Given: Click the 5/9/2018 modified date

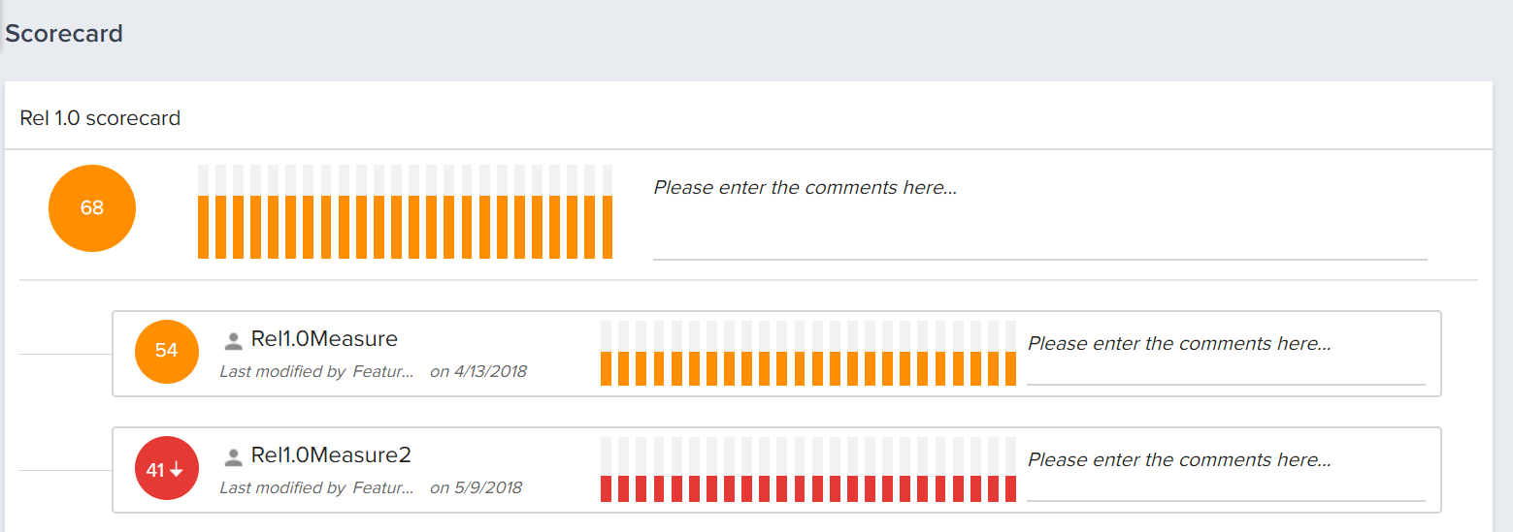Looking at the screenshot, I should 488,487.
